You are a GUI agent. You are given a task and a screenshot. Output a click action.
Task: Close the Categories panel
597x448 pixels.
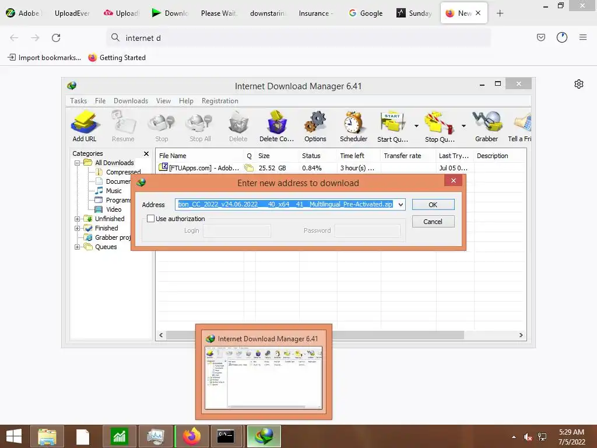146,153
